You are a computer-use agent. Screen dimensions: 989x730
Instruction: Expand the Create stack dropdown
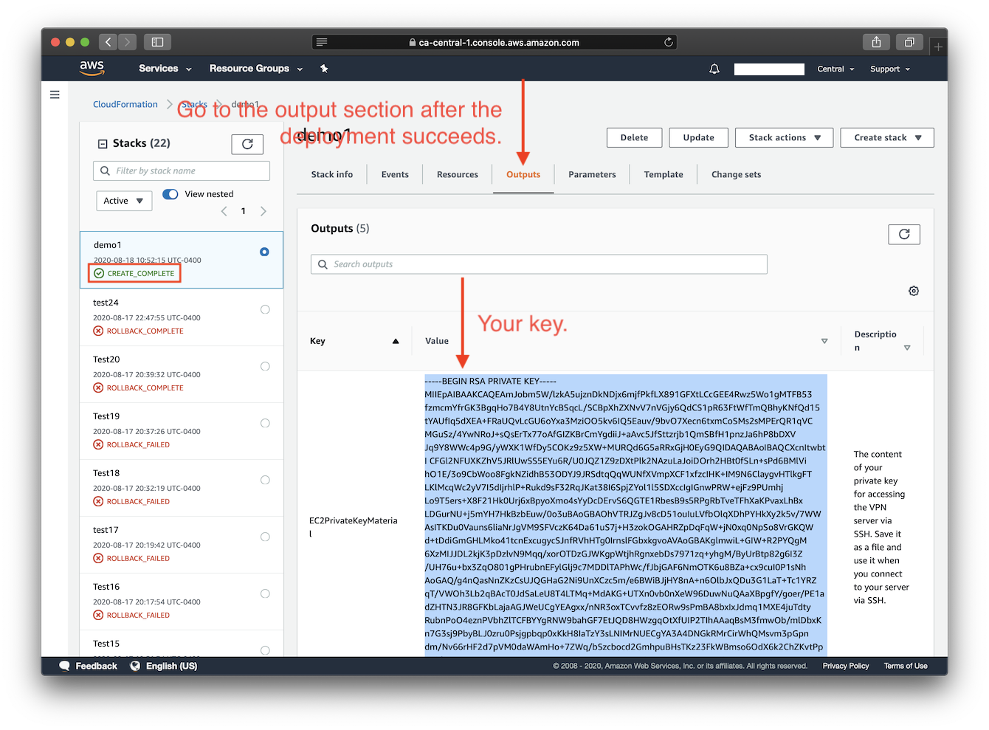(887, 137)
